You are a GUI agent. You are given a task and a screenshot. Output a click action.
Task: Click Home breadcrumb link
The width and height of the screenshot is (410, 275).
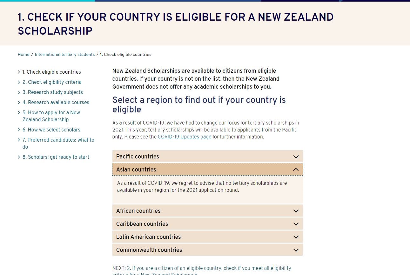[x=24, y=55]
